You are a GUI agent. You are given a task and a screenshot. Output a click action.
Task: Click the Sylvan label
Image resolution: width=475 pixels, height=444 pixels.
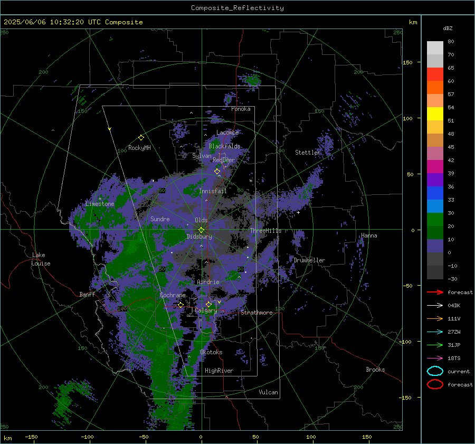click(x=202, y=156)
